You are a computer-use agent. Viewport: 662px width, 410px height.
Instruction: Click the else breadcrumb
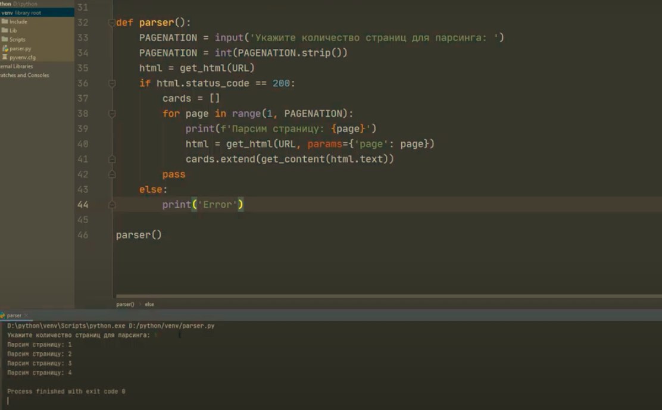click(x=149, y=304)
